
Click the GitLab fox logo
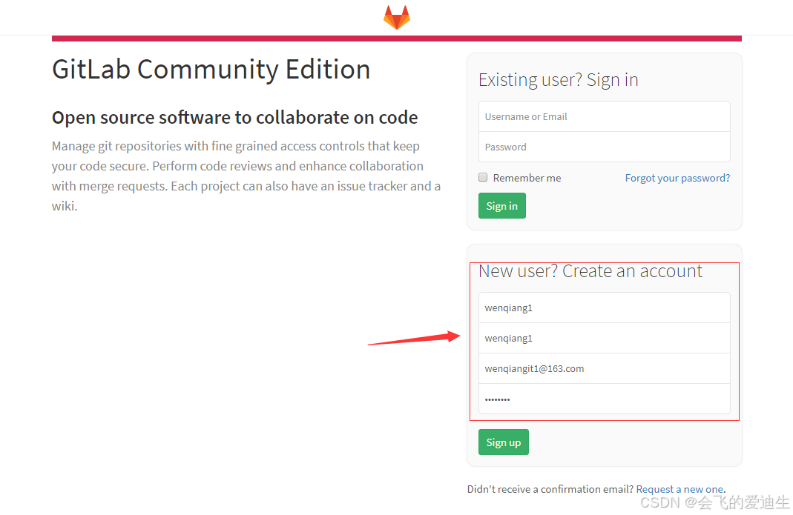[396, 17]
